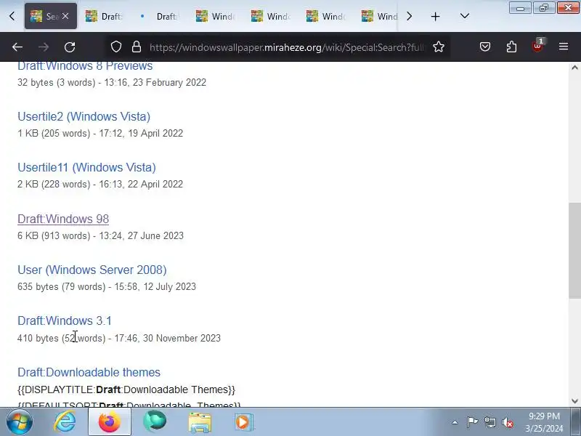Open the Usertile2 (Windows Vista) result
581x436 pixels.
84,116
